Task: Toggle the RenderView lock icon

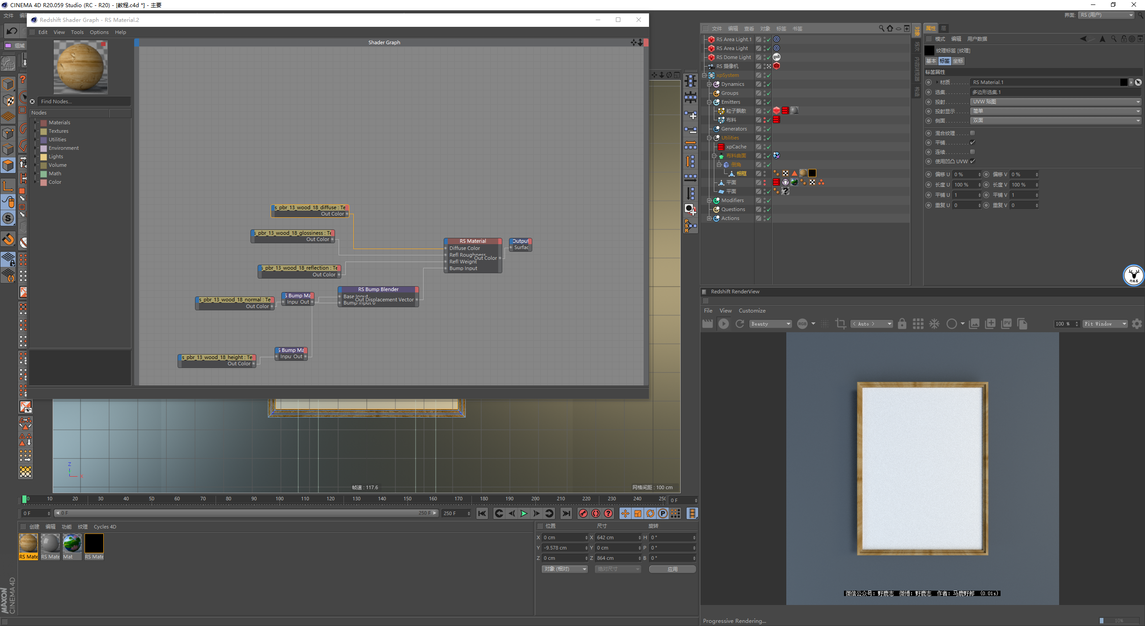Action: click(x=902, y=324)
